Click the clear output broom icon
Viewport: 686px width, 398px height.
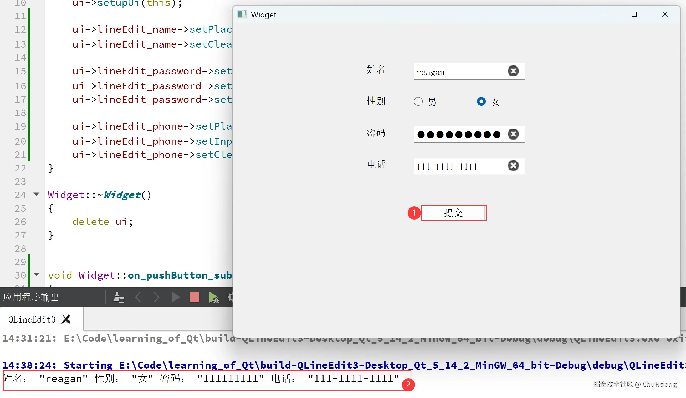[x=119, y=297]
